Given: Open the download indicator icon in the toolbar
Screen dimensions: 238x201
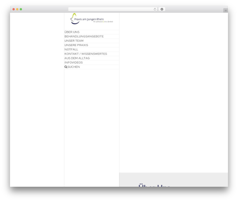Looking at the screenshot, I should point(162,9).
